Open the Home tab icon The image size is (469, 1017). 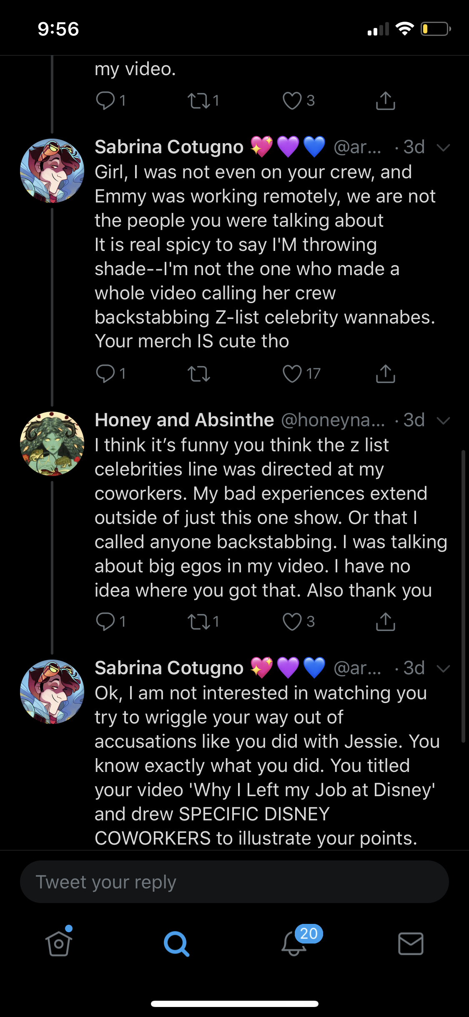coord(59,943)
